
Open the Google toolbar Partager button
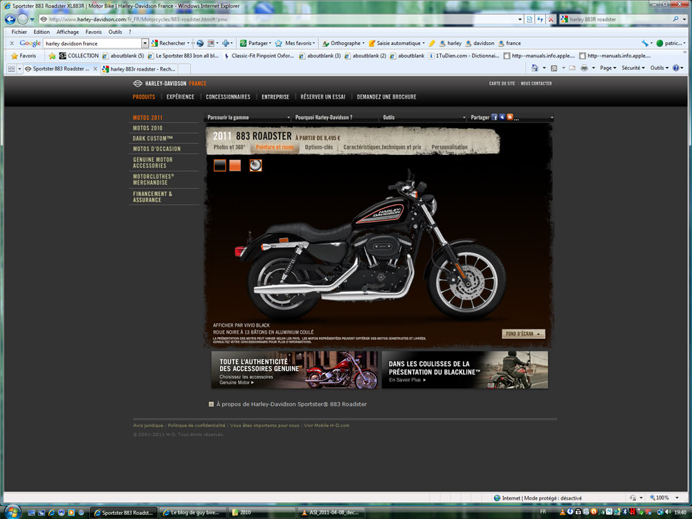(255, 43)
